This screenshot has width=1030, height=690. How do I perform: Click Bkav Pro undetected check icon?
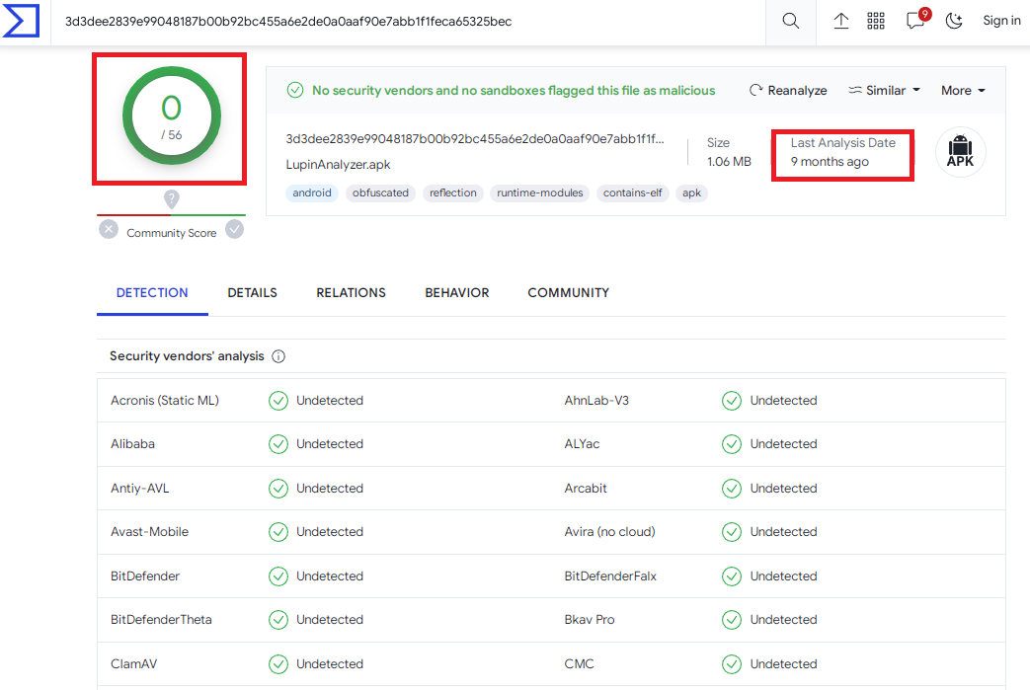732,620
